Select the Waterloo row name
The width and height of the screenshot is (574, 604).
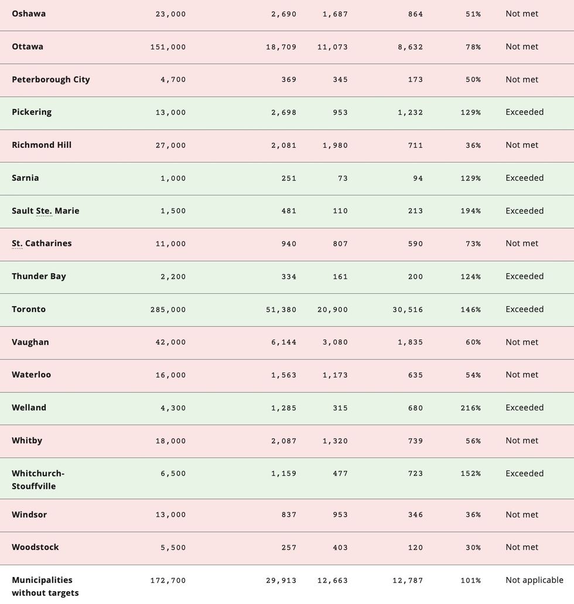(31, 375)
